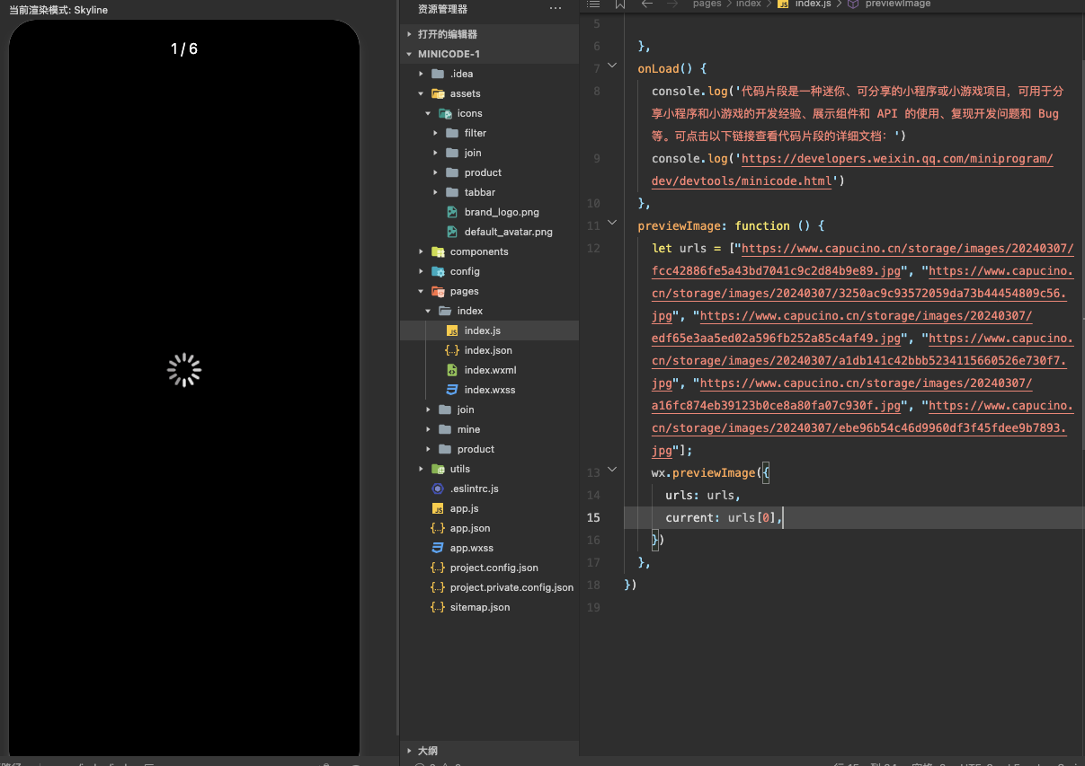Click the 1 / 6 image counter
1085x766 pixels.
coord(184,48)
